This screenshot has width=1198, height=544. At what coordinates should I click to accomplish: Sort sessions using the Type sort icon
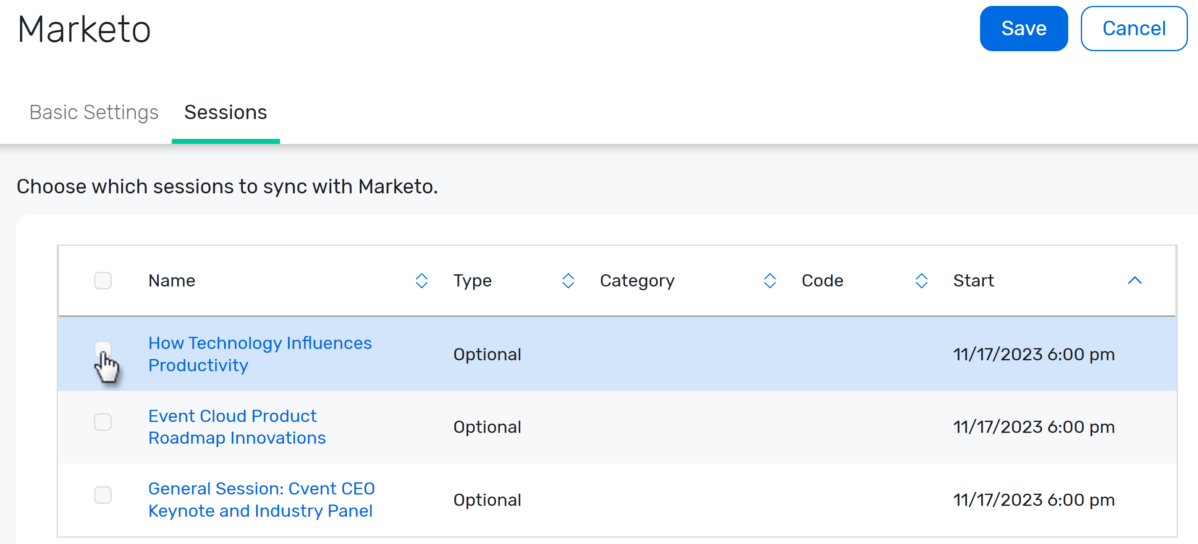point(568,280)
